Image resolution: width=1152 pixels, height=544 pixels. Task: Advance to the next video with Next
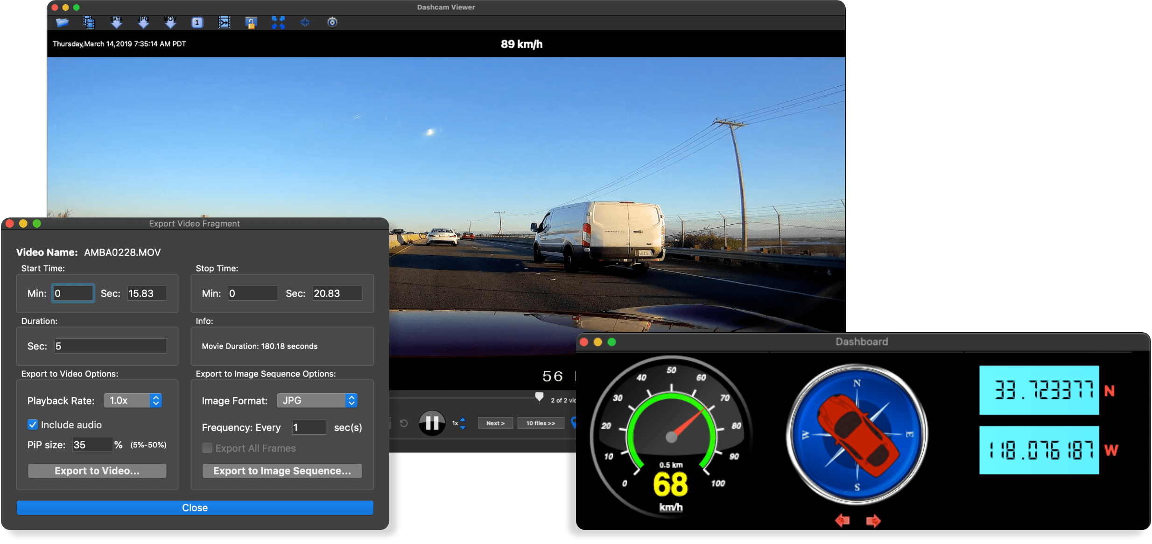[x=495, y=423]
